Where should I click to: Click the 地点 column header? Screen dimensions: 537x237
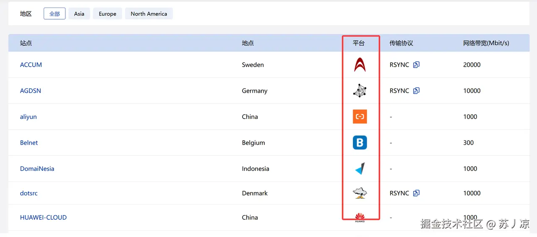[x=248, y=43]
